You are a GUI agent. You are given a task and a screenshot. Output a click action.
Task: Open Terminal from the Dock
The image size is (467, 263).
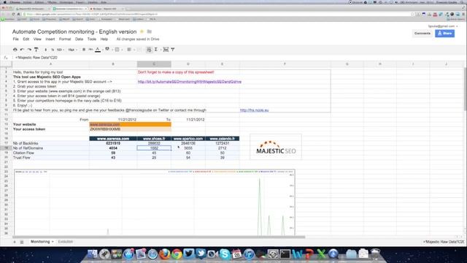click(x=285, y=254)
